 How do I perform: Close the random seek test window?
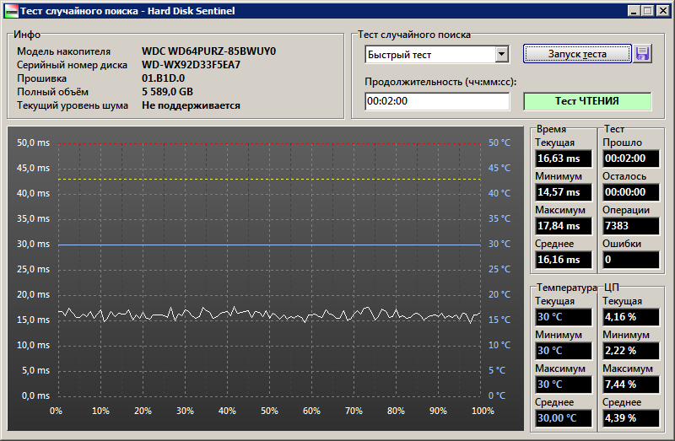click(663, 11)
